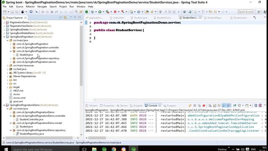
Task: Expand the SpringBootDelete project node
Action: pyautogui.click(x=4, y=30)
